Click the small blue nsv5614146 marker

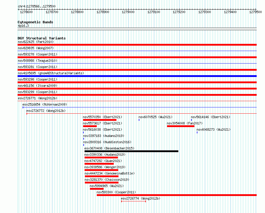pyautogui.click(x=191, y=120)
